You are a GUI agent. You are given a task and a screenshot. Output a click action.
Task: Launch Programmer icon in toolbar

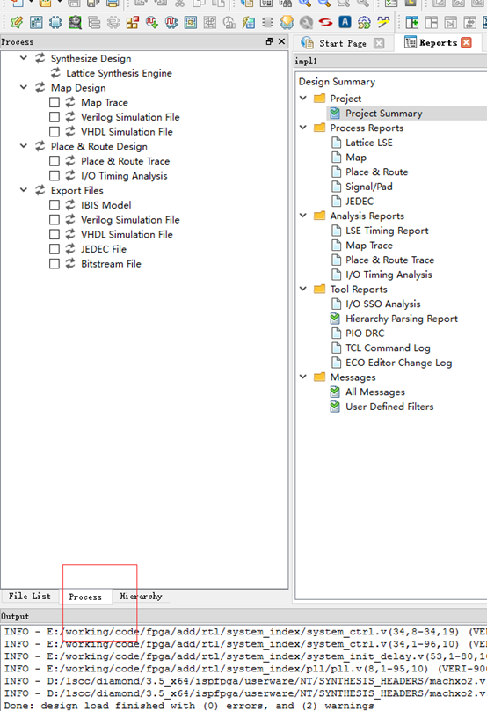click(287, 22)
